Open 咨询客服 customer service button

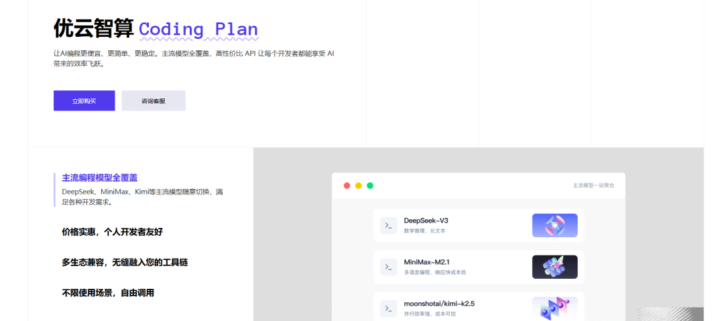(154, 101)
